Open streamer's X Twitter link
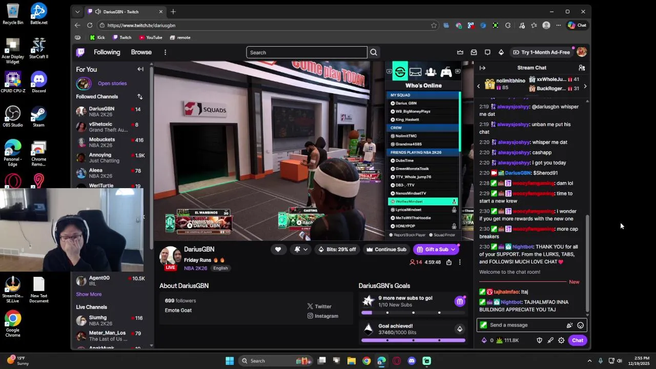This screenshot has height=369, width=656. 319,306
